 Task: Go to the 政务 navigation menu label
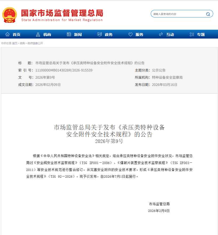[109, 35]
